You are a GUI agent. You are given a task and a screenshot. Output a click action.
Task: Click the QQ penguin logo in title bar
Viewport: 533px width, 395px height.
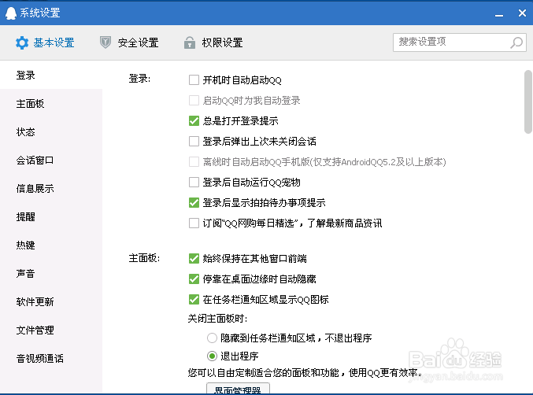click(x=10, y=13)
